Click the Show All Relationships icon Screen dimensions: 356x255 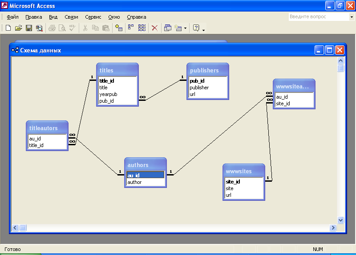pos(142,28)
